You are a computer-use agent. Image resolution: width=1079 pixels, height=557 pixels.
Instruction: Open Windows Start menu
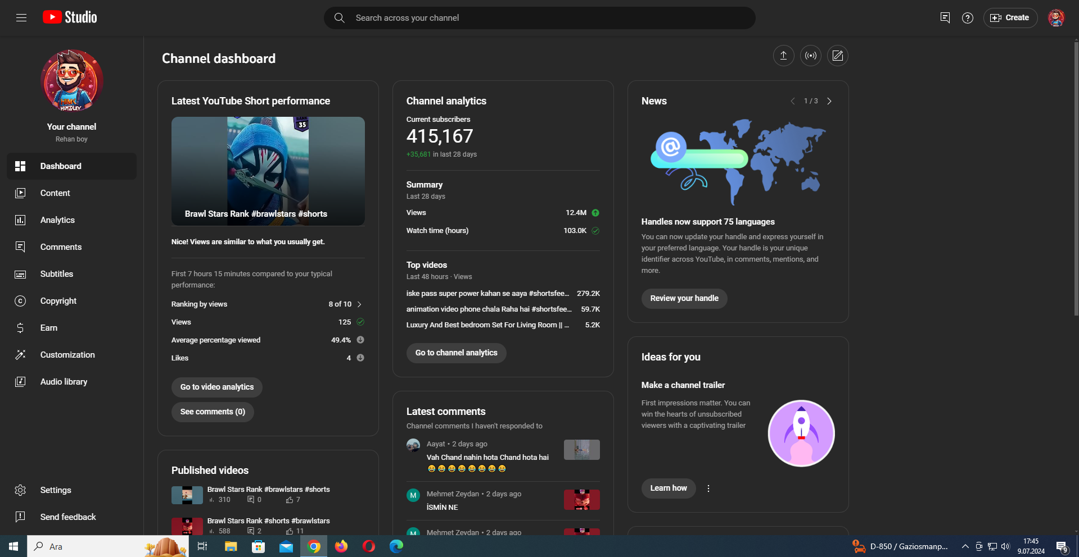pos(13,546)
